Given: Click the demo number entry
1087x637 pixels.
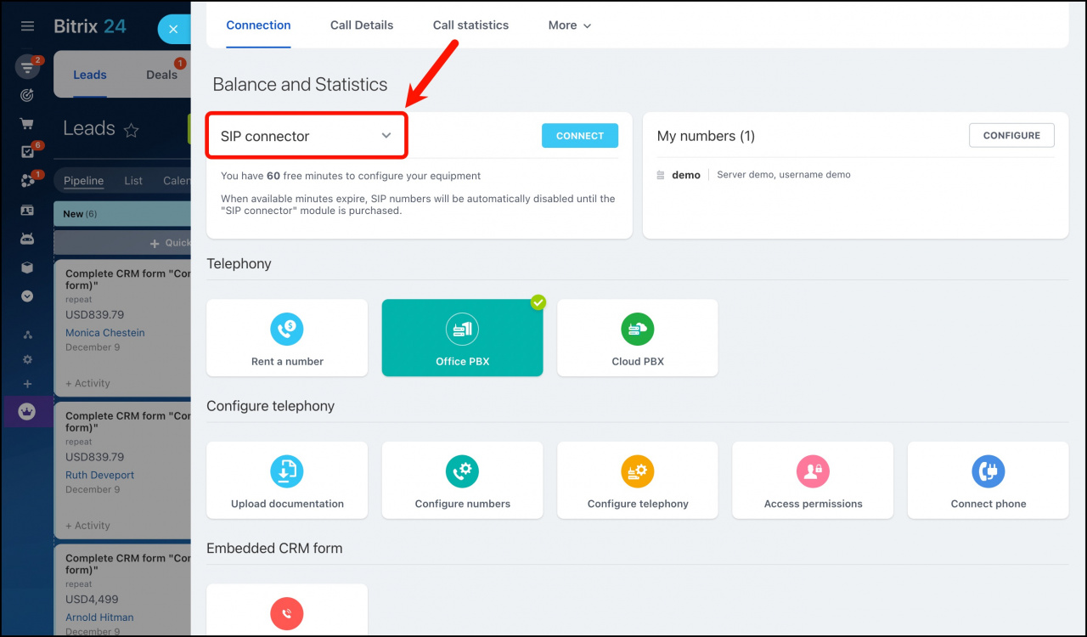Looking at the screenshot, I should click(x=686, y=175).
